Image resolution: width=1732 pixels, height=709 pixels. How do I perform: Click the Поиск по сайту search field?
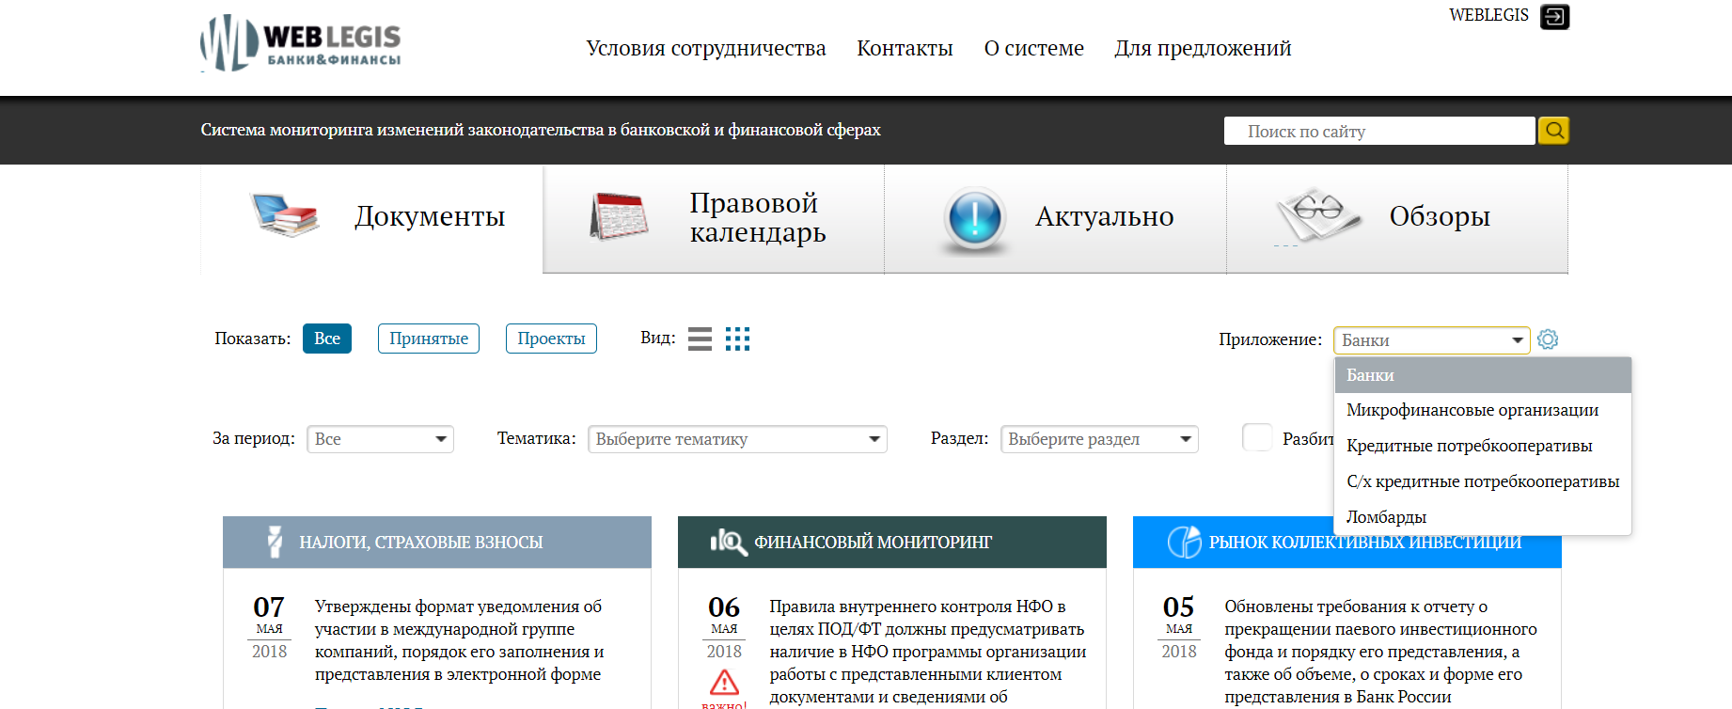tap(1378, 132)
